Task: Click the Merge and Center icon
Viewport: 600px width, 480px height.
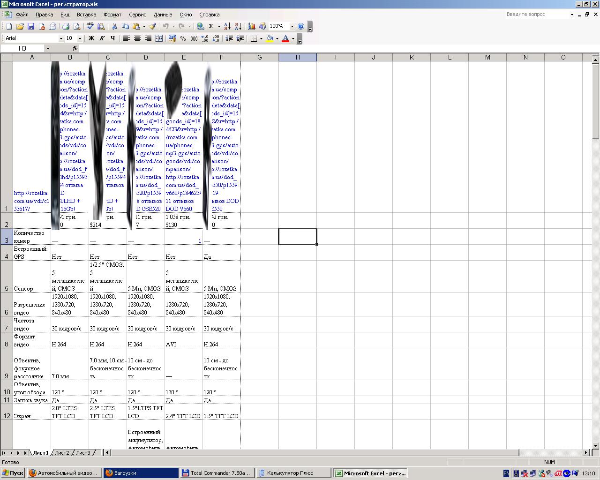Action: [x=159, y=38]
